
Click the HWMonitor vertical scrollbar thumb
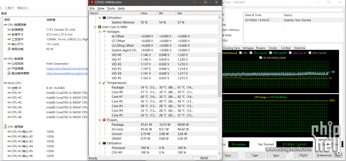coord(219,75)
